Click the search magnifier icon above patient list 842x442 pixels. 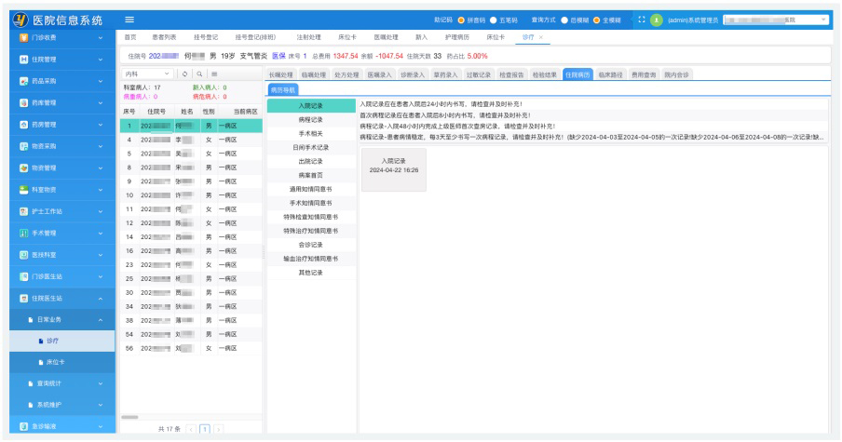click(x=199, y=74)
